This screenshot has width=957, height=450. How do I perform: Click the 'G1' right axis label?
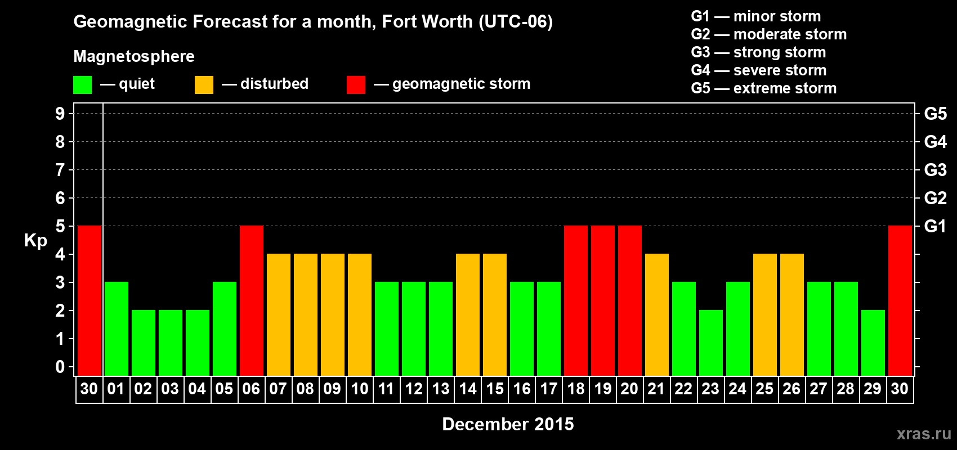point(936,226)
